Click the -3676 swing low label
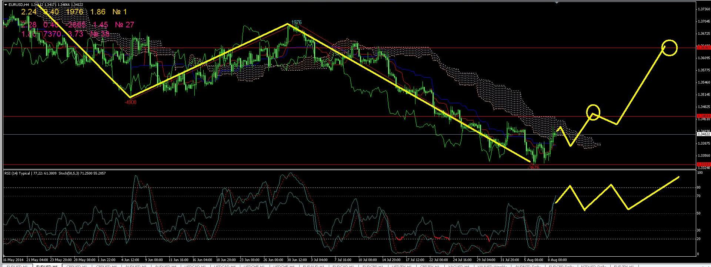Viewport: 711px width, 267px height. (533, 167)
